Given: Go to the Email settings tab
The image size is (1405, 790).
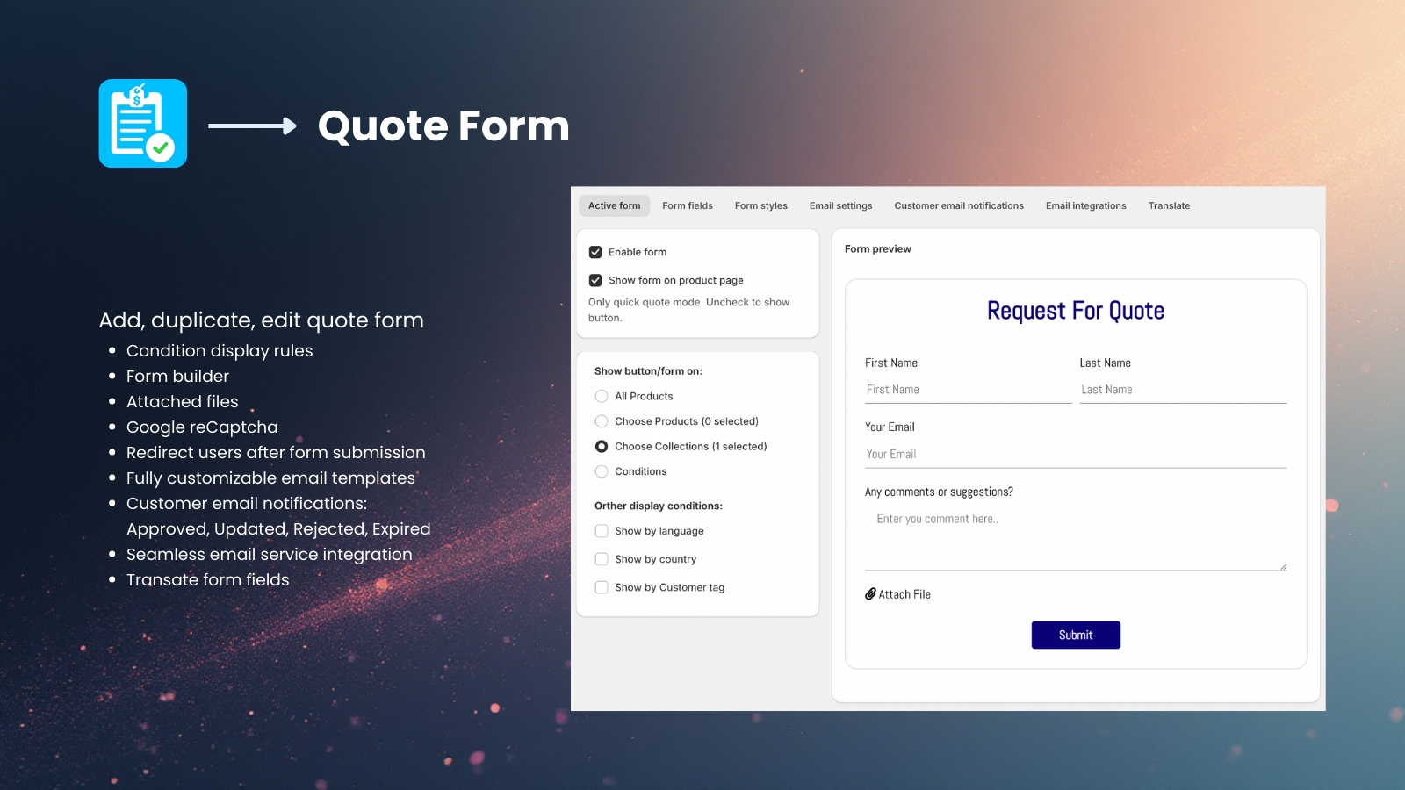Looking at the screenshot, I should (x=841, y=205).
